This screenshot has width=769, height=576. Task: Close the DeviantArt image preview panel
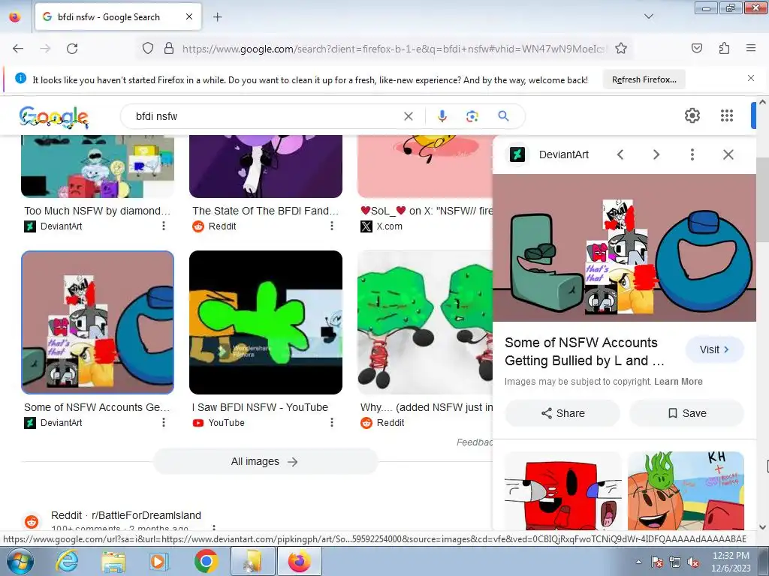(x=728, y=154)
